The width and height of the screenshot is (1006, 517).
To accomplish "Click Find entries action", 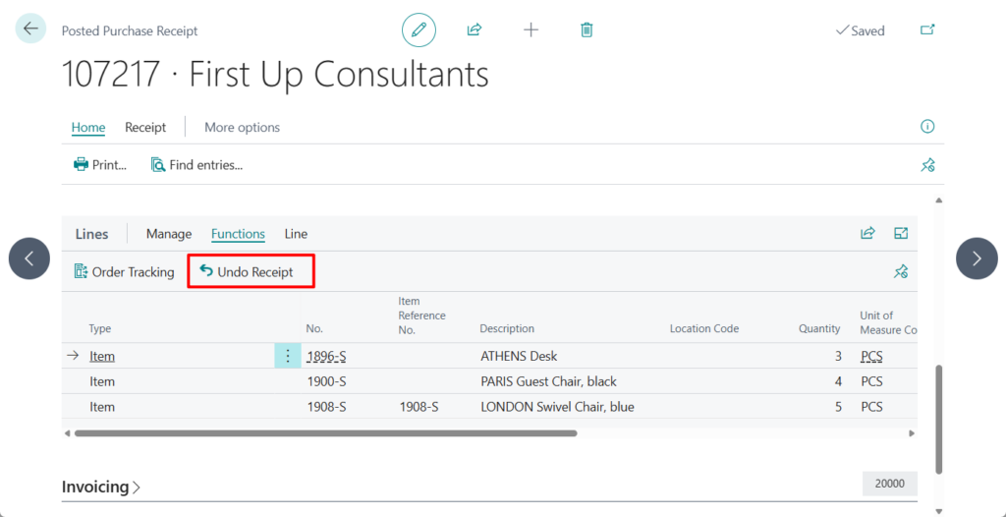I will tap(196, 165).
